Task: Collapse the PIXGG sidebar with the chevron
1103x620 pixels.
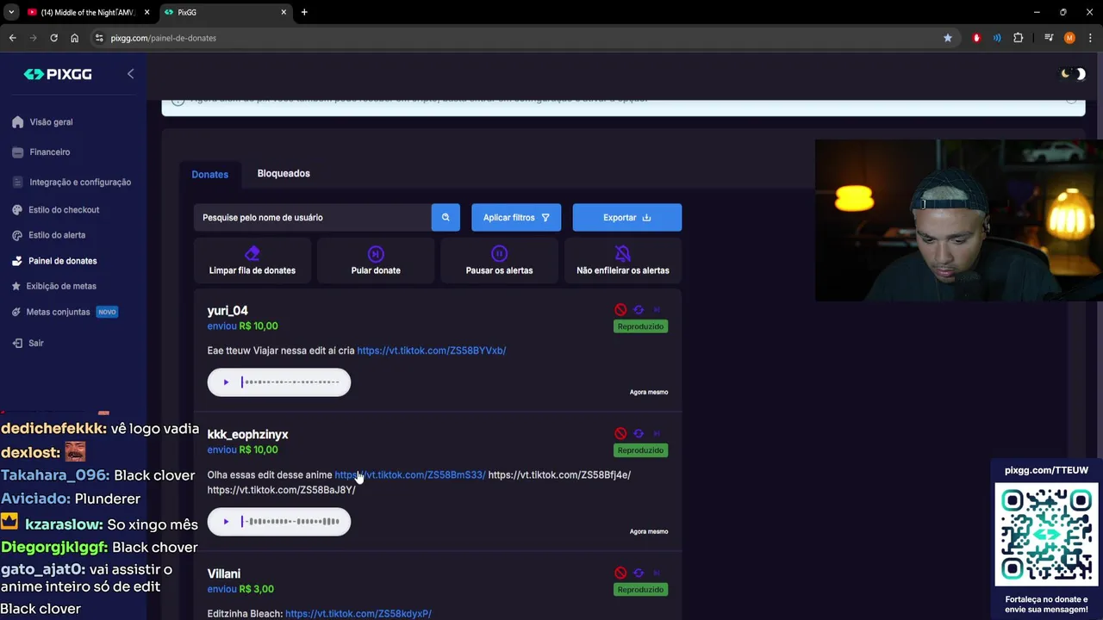Action: coord(130,74)
